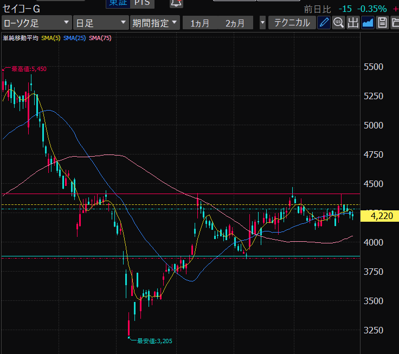
Task: Click the -0.35% change value
Action: pos(372,9)
